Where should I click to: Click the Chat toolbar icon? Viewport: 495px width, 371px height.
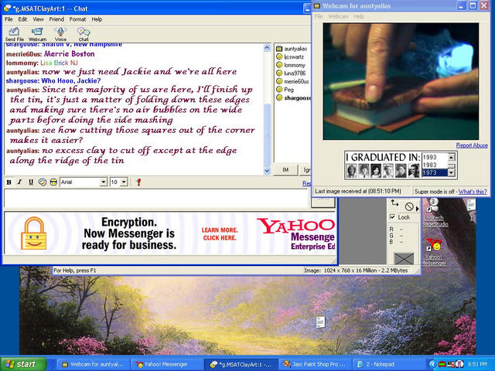coord(84,34)
